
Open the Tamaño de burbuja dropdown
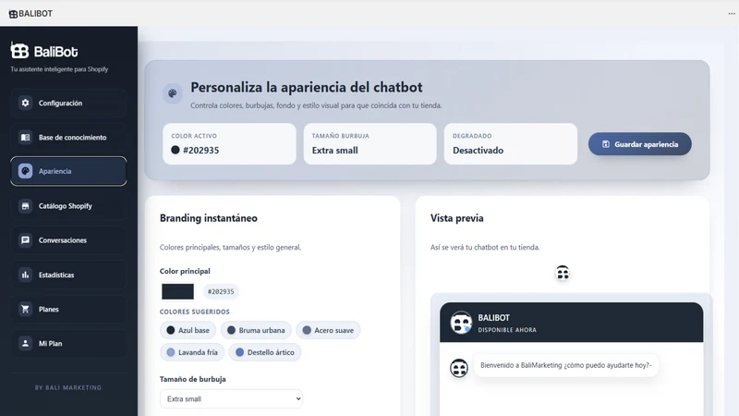[x=232, y=399]
